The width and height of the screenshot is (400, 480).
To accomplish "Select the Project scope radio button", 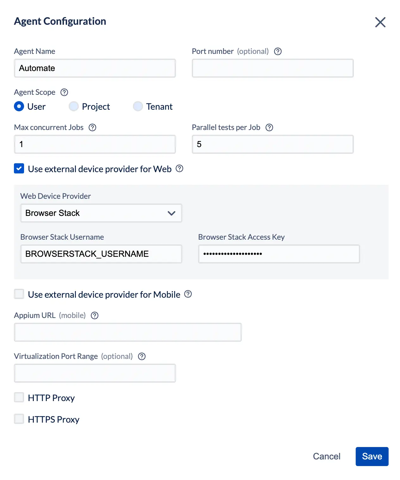I will click(74, 106).
